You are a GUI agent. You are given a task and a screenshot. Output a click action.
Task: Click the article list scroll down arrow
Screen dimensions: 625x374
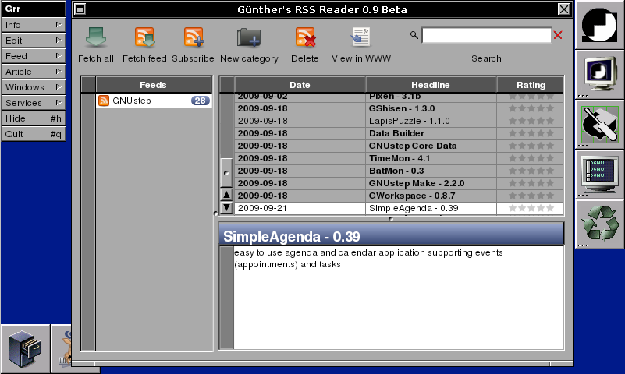click(x=226, y=207)
